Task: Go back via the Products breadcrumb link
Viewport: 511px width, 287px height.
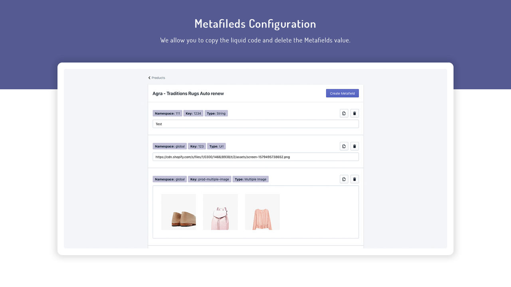Action: tap(158, 78)
